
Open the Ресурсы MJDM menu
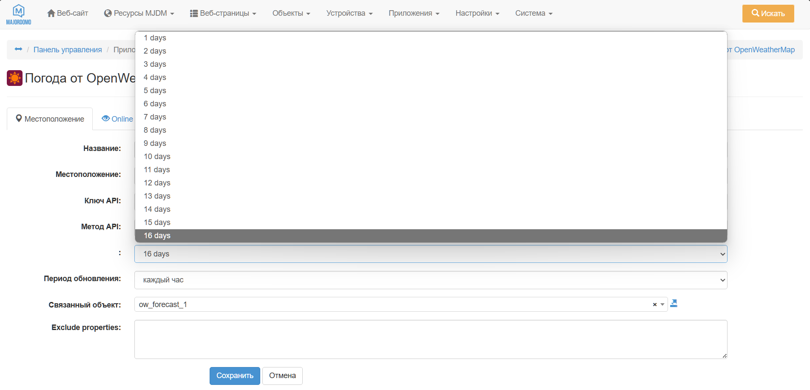(x=139, y=13)
